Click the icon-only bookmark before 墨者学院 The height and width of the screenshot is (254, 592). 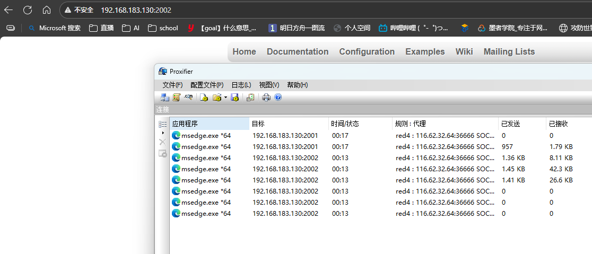coord(465,28)
